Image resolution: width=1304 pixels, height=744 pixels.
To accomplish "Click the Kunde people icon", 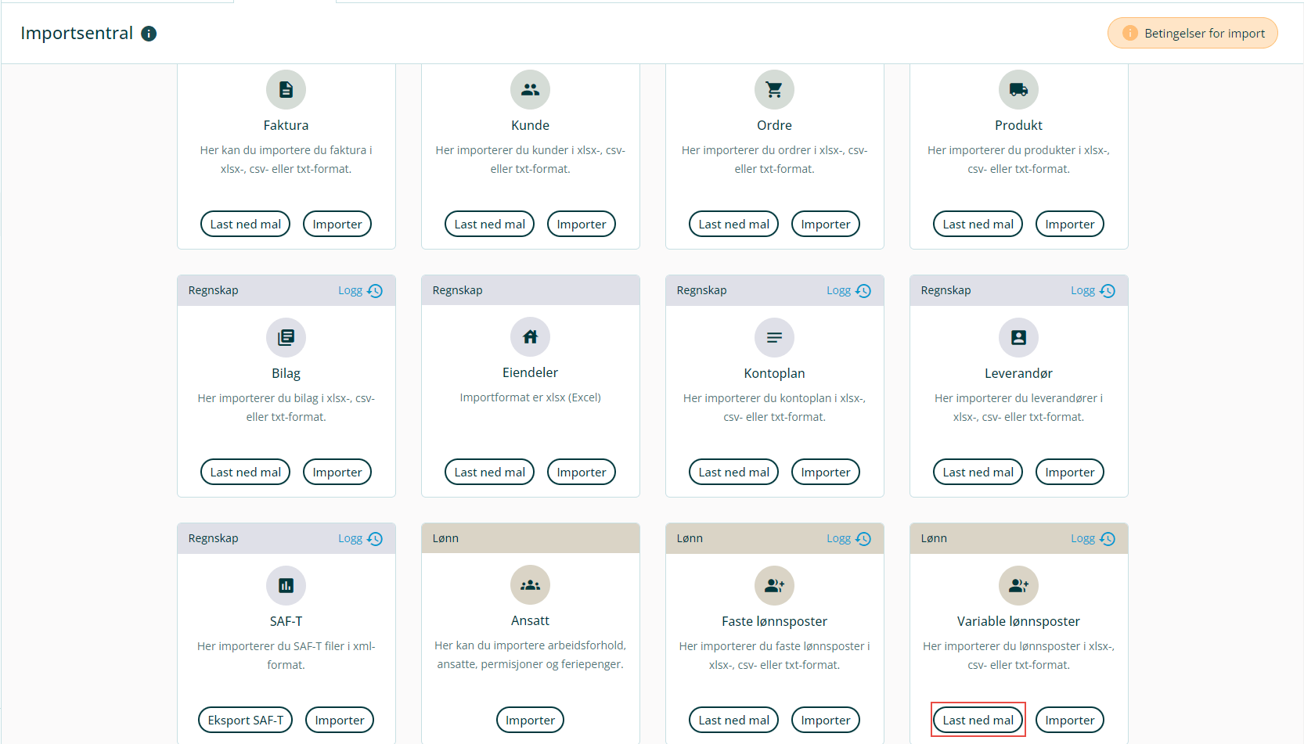I will tap(530, 90).
